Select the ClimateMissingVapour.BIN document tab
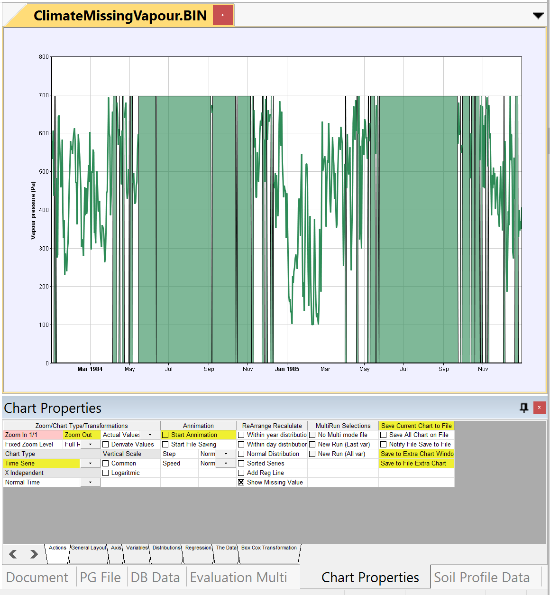Image resolution: width=550 pixels, height=595 pixels. (120, 16)
